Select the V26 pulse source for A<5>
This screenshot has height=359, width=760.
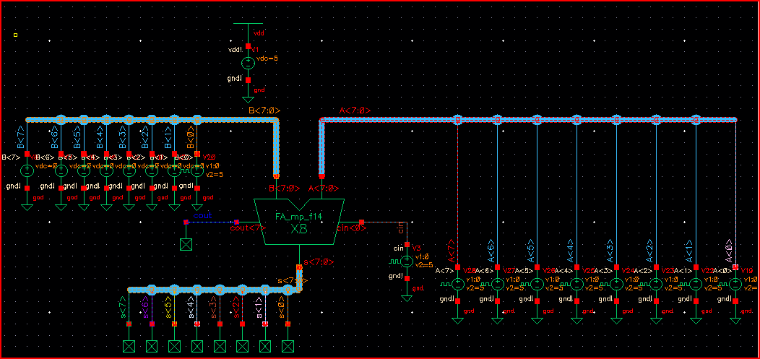coord(537,284)
